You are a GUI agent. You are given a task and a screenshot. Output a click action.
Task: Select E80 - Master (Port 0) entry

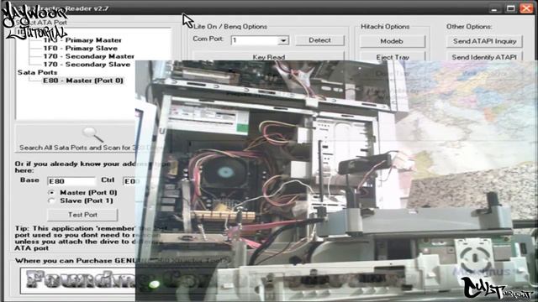click(82, 81)
